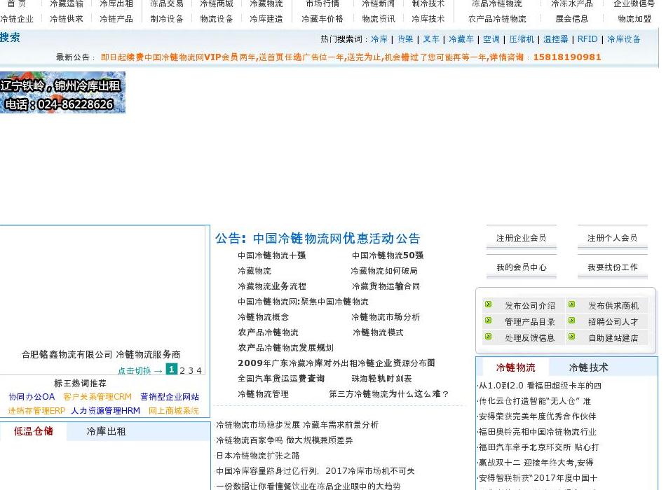Screen dimensions: 666x490
Task: Search hot keyword 冷库设备
Action: [623, 39]
